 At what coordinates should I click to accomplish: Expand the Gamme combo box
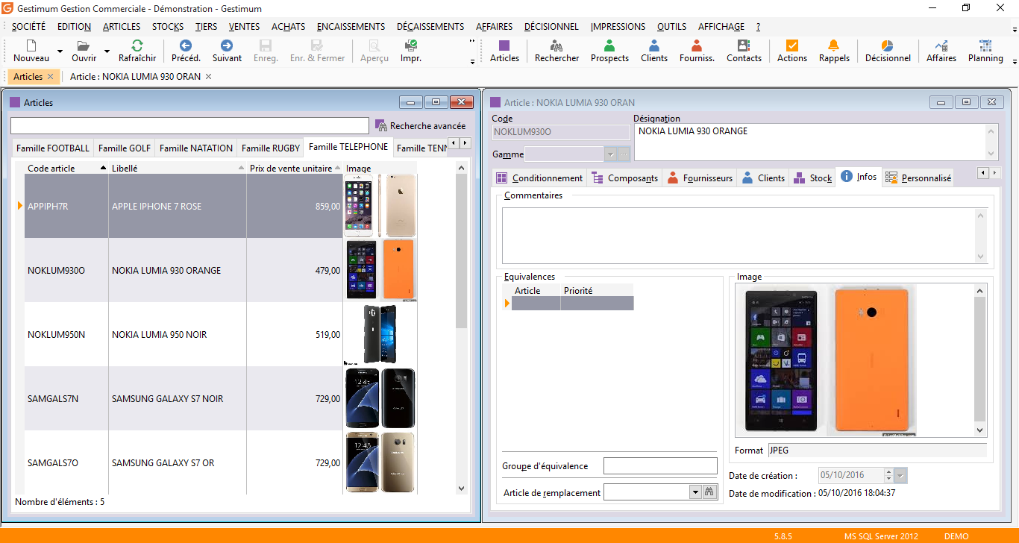[x=611, y=154]
